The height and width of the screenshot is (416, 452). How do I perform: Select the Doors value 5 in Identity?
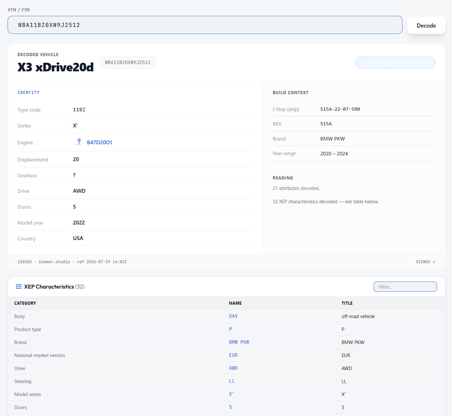pyautogui.click(x=75, y=207)
